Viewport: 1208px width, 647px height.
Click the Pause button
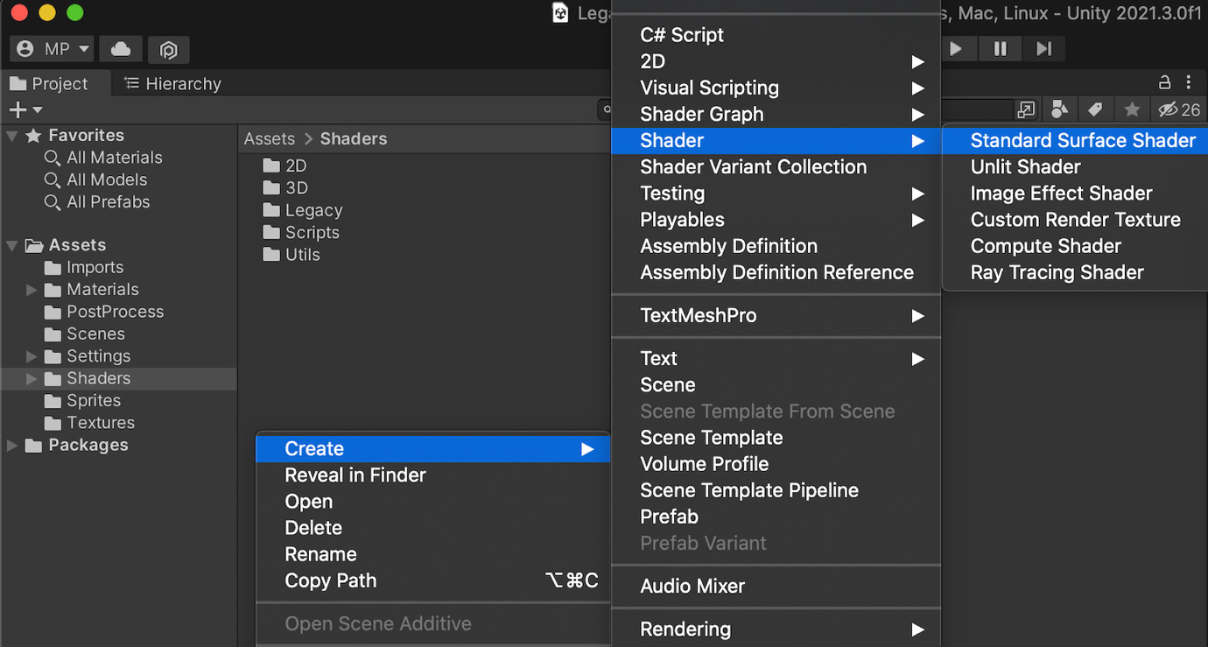(1000, 49)
